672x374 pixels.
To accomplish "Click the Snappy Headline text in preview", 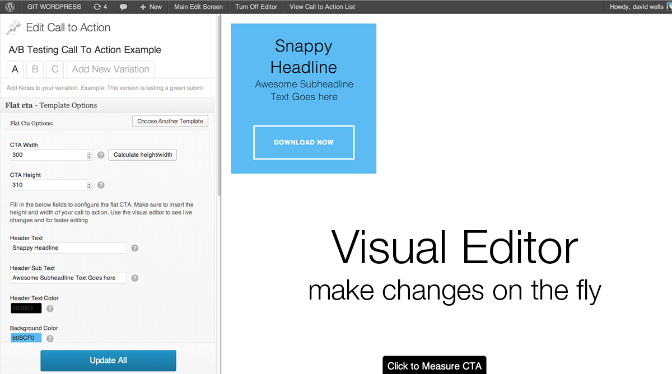I will [x=304, y=57].
